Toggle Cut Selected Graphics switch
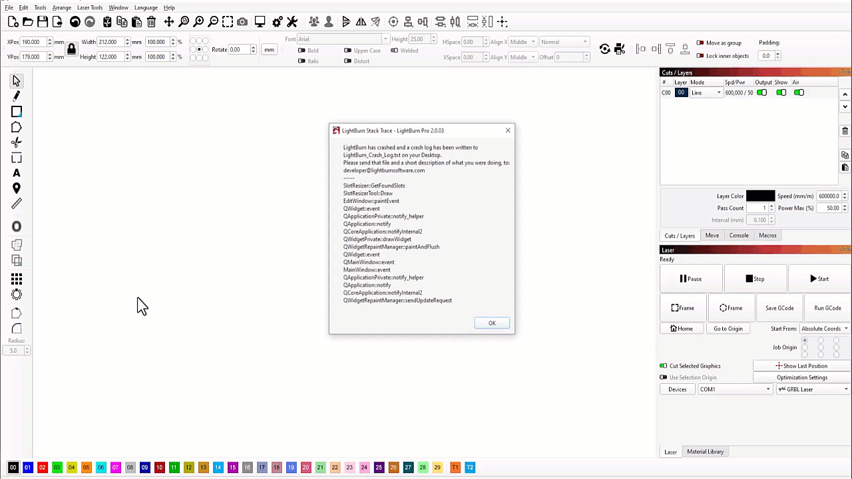This screenshot has height=479, width=852. click(664, 366)
